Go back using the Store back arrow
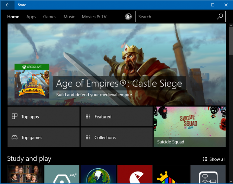The width and height of the screenshot is (233, 184). click(7, 5)
